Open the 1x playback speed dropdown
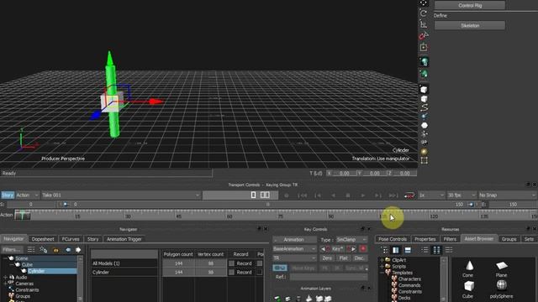Screen dimensions: 538x302 click(431, 195)
